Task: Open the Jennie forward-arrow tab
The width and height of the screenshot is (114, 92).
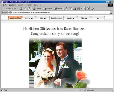Action: (70, 18)
